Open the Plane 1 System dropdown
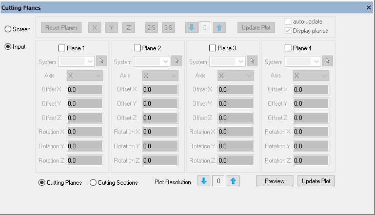 pos(76,62)
